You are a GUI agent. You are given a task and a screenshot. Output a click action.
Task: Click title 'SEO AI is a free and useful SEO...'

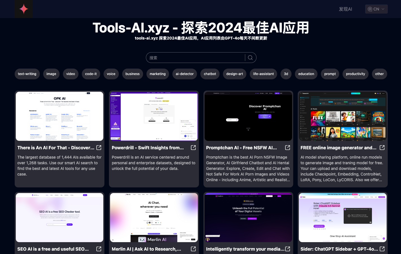[53, 249]
